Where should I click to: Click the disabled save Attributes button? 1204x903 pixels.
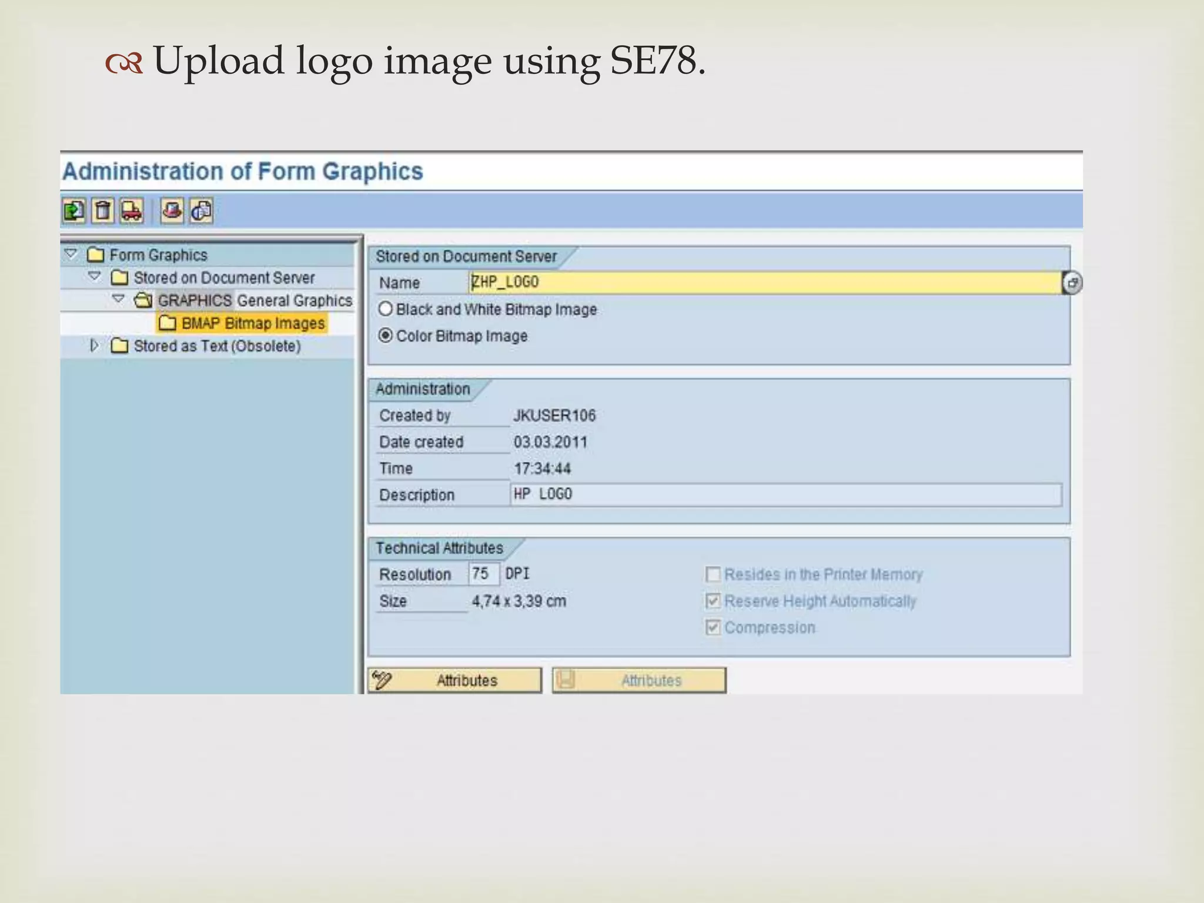[639, 680]
